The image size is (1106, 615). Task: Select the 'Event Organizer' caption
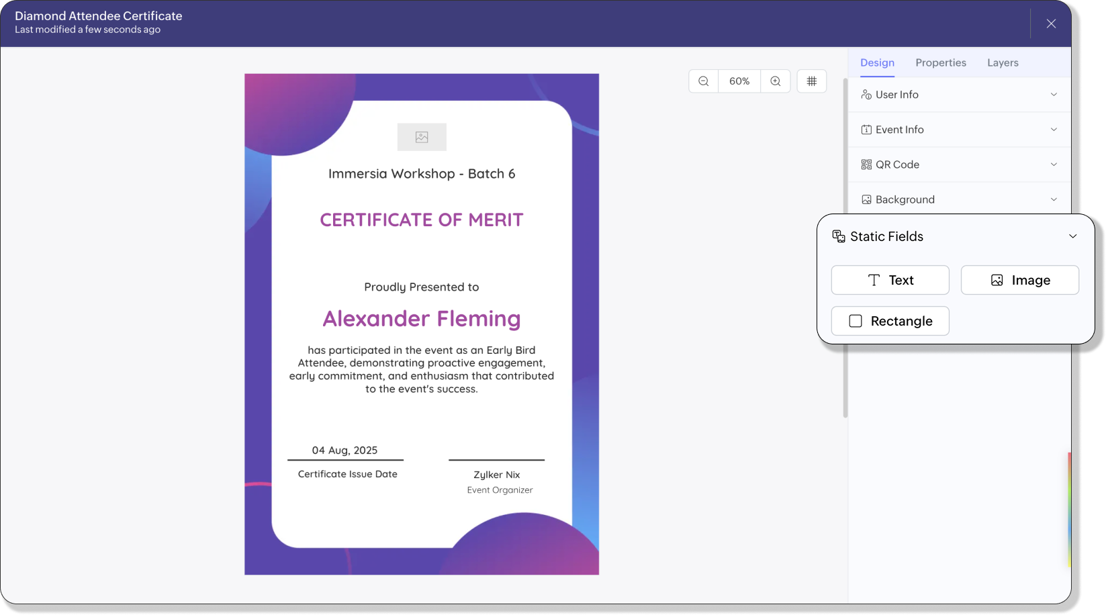pos(500,490)
